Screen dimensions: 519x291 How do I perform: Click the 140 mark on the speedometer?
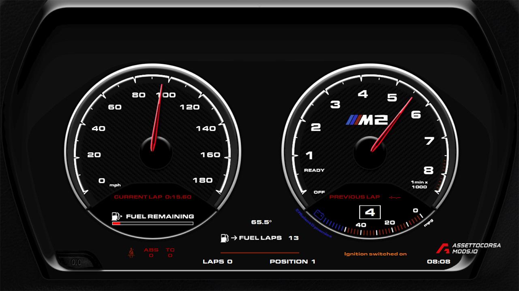tap(206, 129)
